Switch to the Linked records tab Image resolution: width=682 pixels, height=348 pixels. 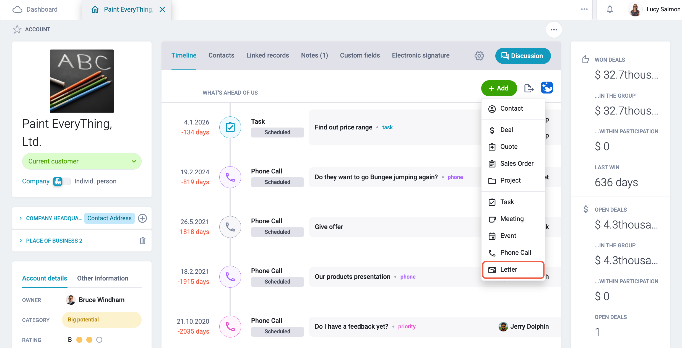coord(267,55)
